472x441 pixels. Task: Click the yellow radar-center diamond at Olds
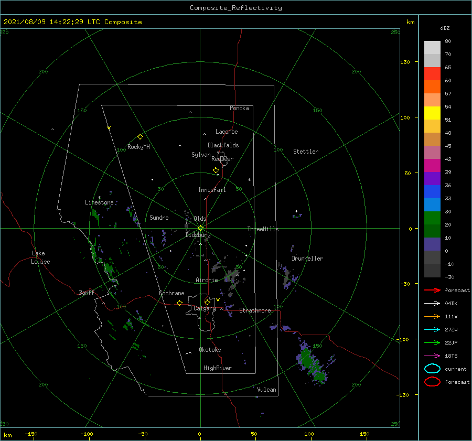click(200, 228)
